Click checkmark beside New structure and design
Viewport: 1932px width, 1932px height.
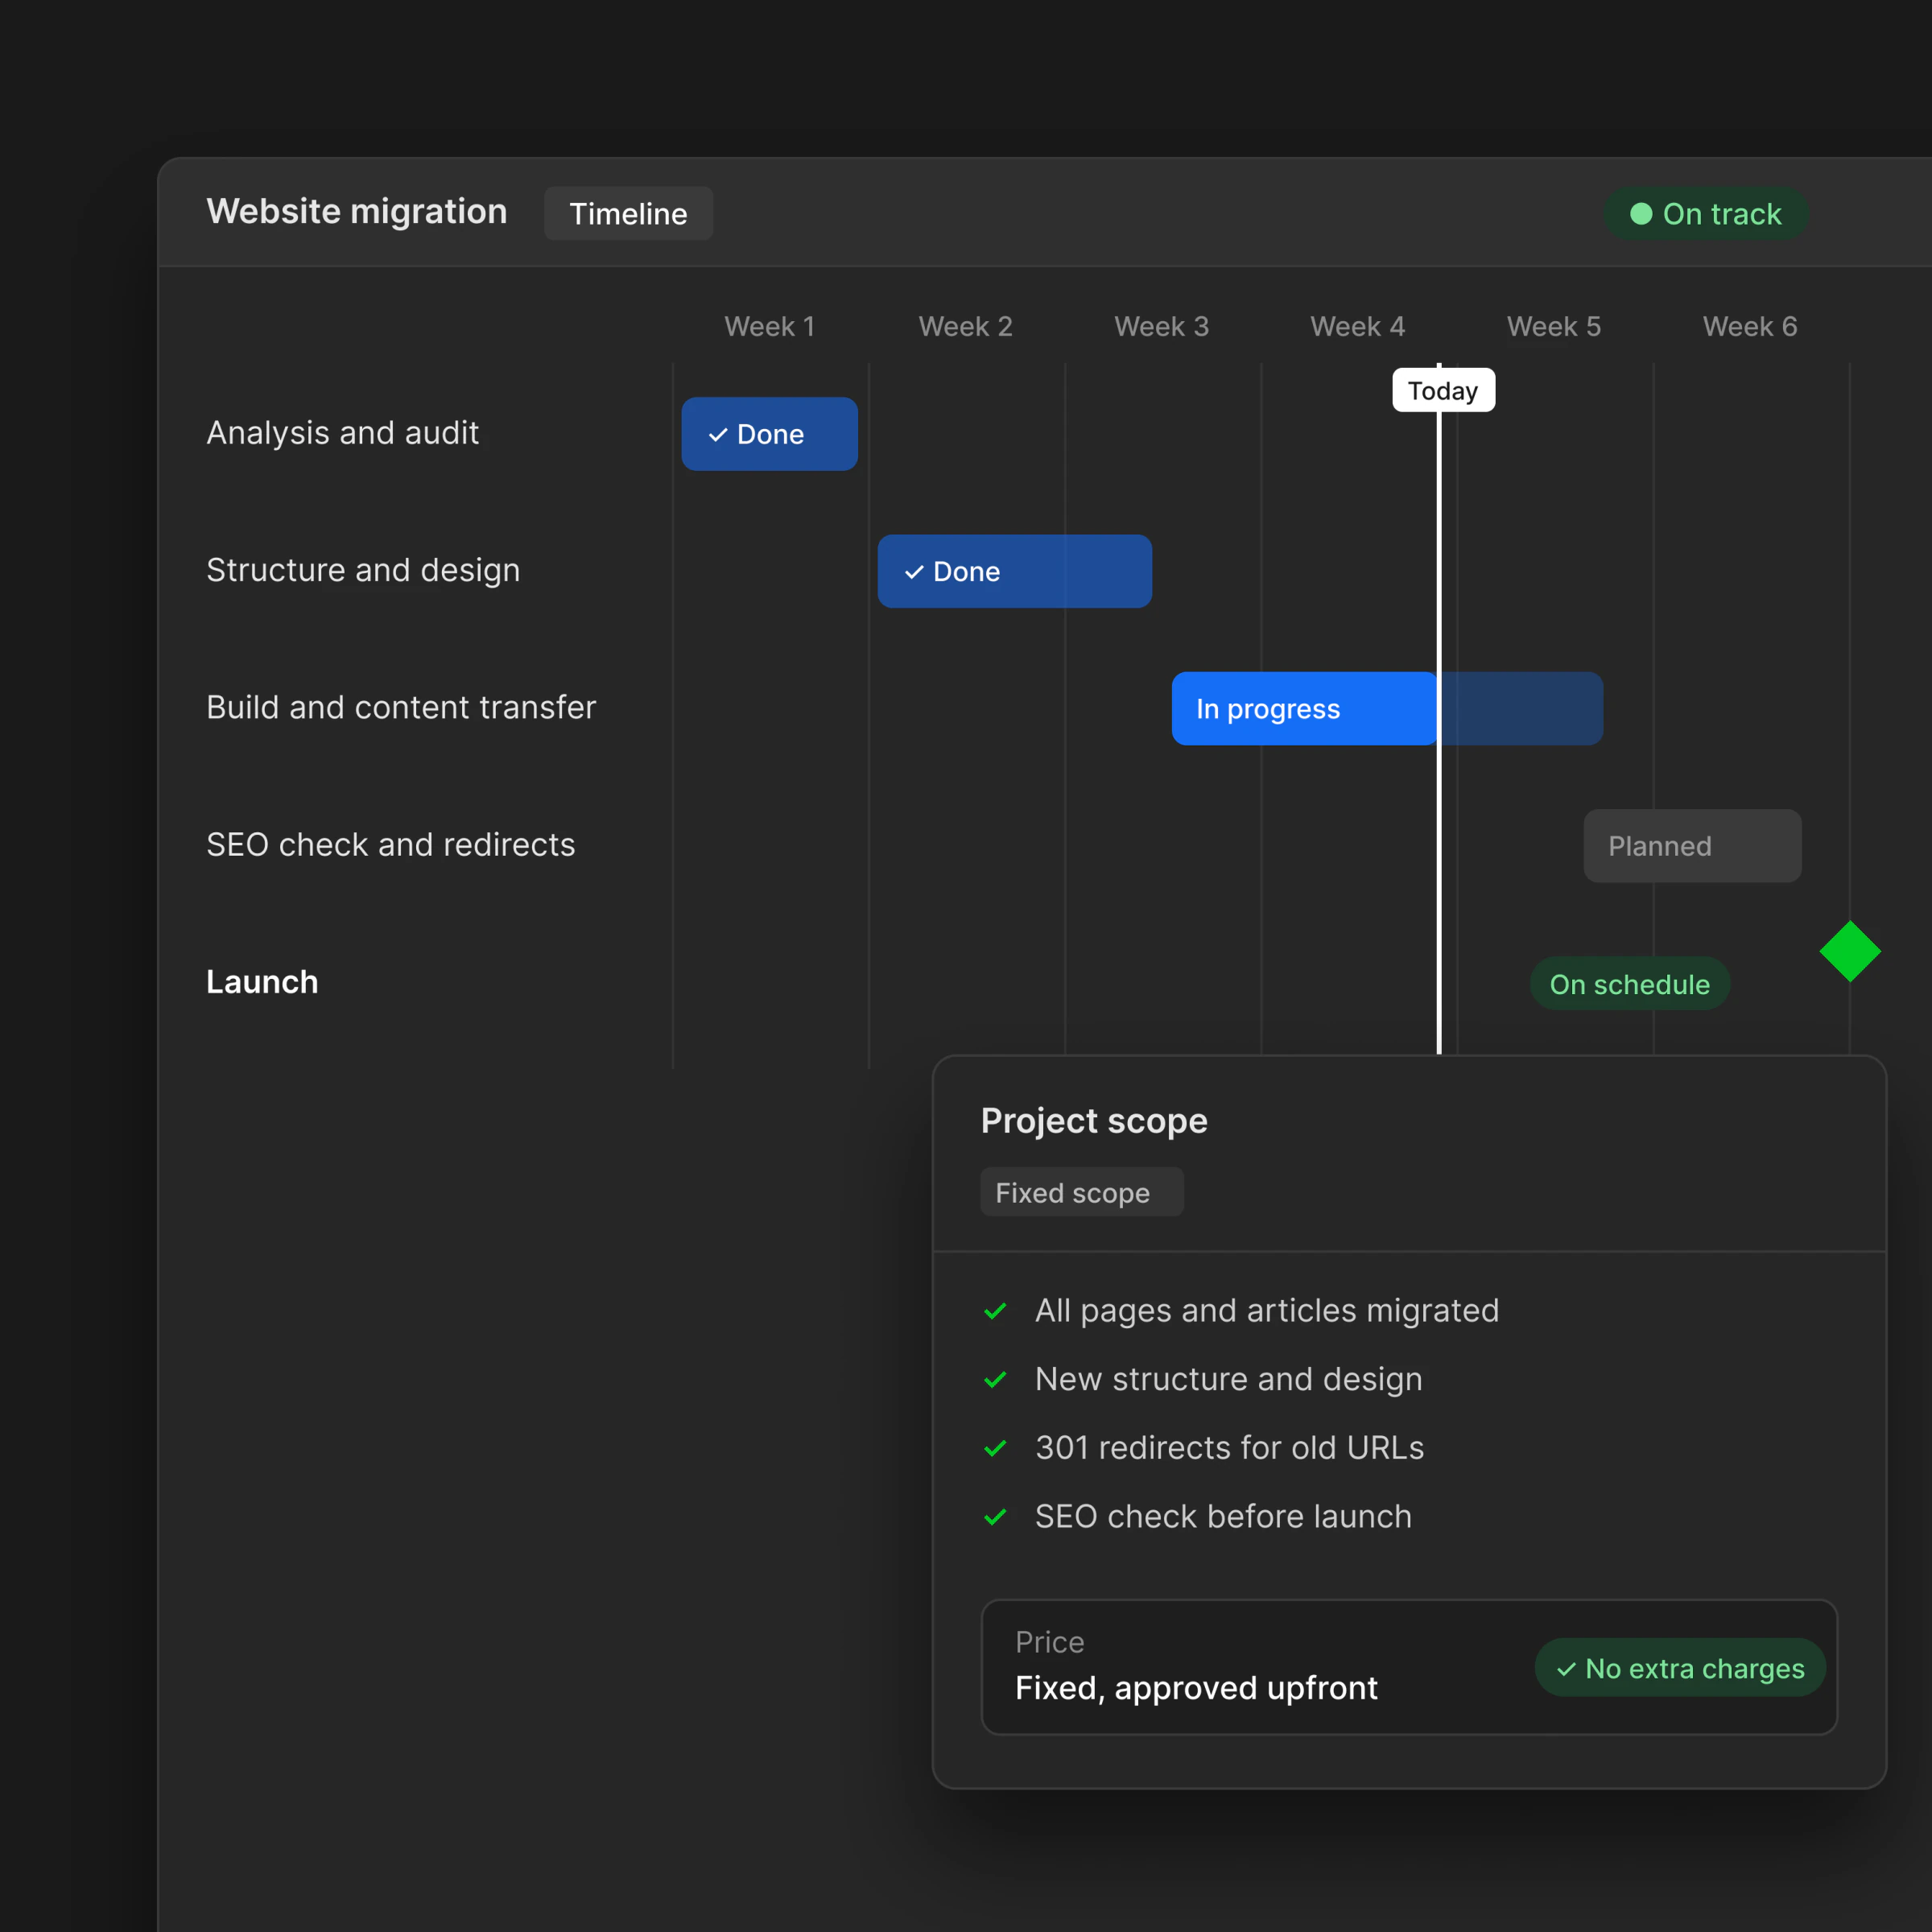click(x=995, y=1380)
